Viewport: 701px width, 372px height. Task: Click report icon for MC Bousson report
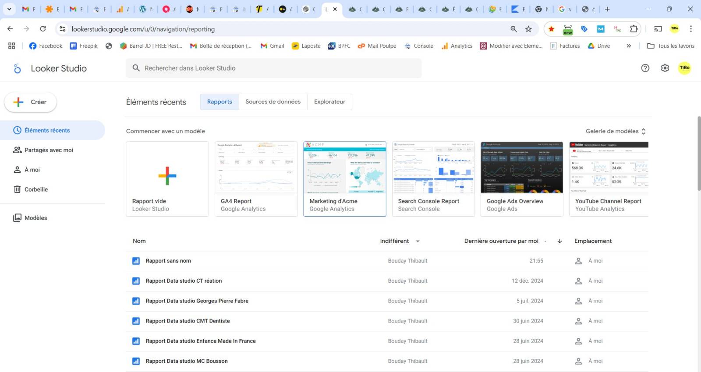[136, 361]
